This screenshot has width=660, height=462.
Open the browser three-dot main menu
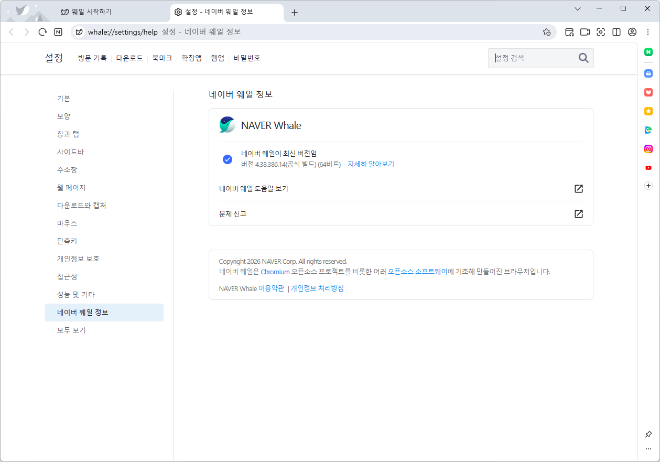(x=648, y=32)
